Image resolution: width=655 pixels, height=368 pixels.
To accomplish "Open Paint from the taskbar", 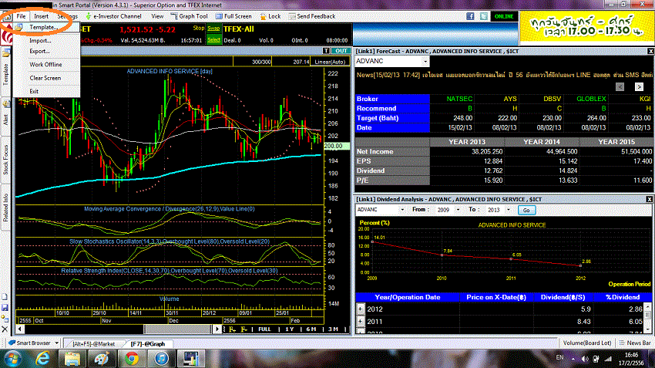I will click(x=102, y=359).
